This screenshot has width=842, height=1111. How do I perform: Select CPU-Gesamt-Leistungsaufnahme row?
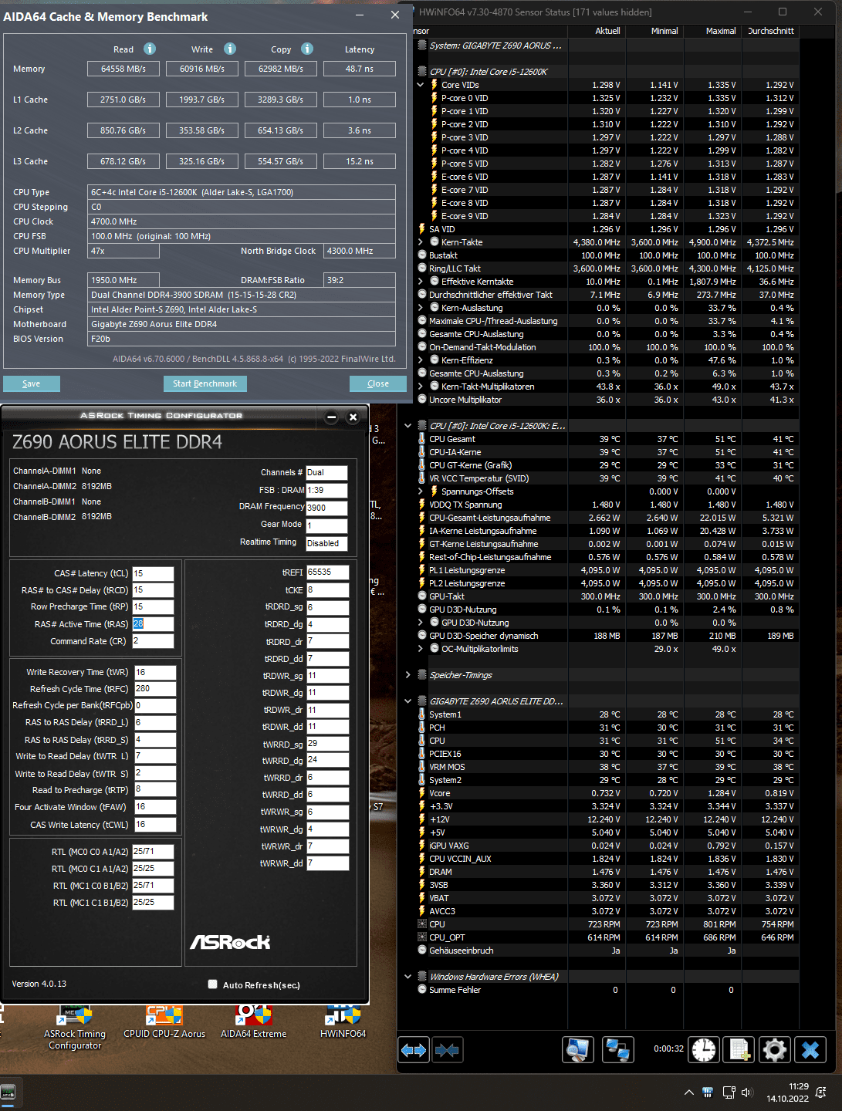(x=607, y=518)
